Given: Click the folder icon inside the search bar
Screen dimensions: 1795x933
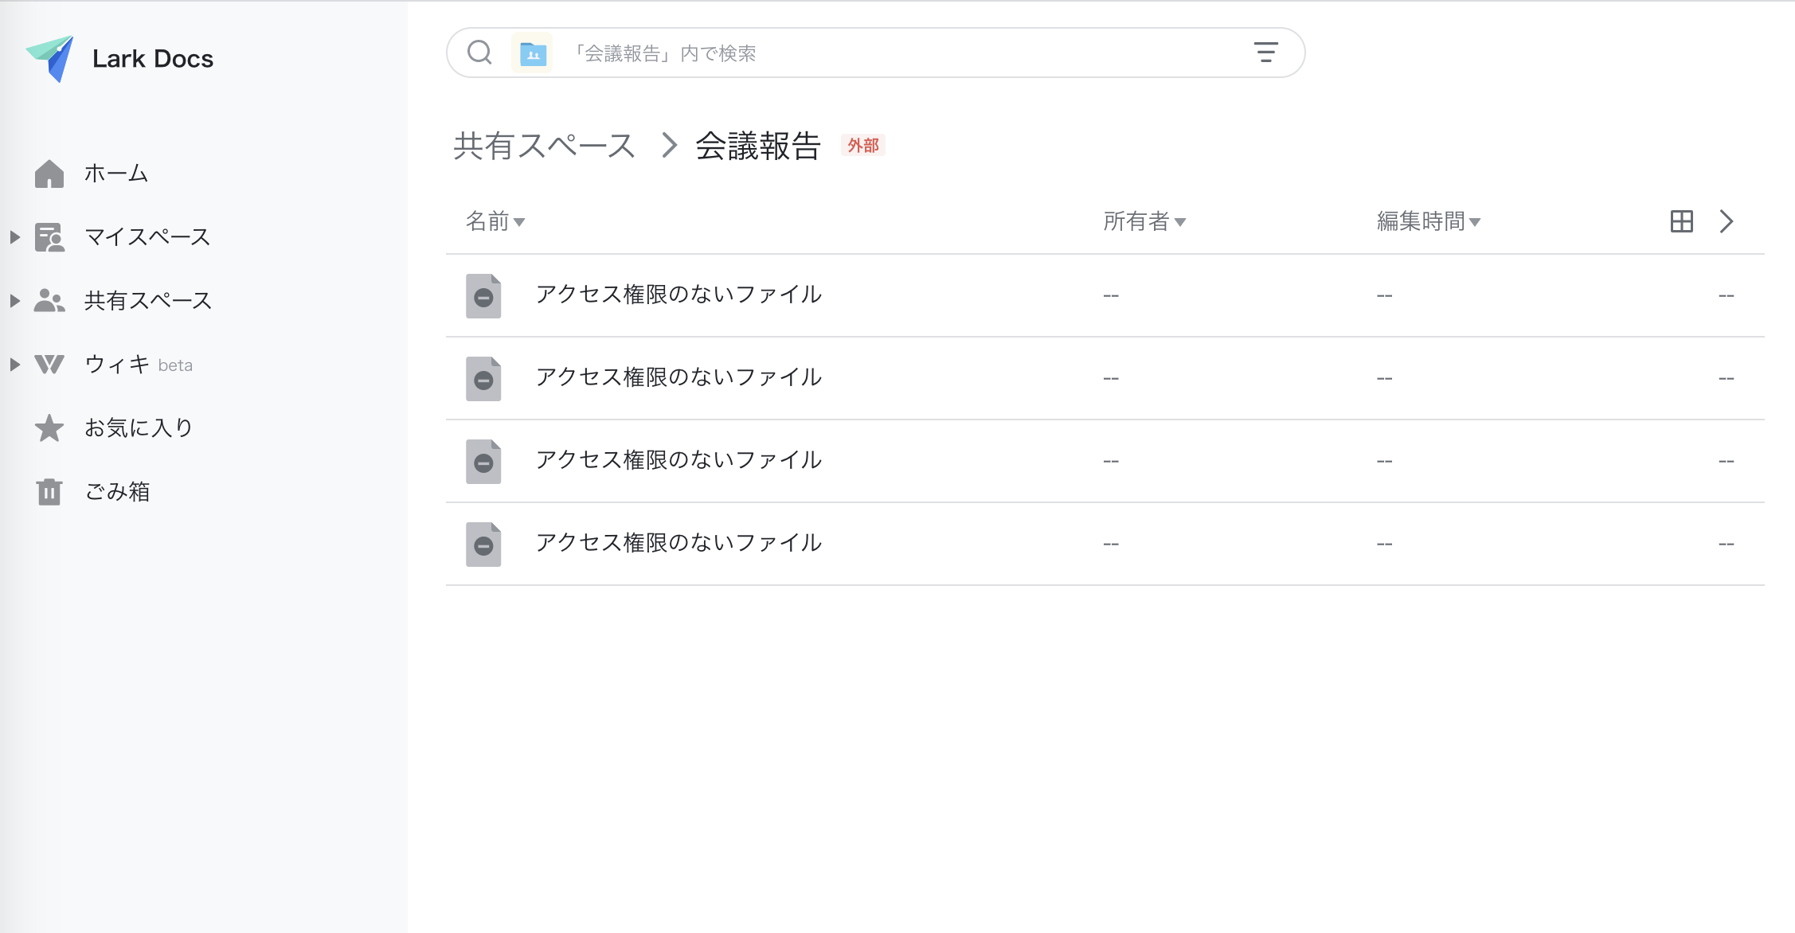Looking at the screenshot, I should [532, 53].
